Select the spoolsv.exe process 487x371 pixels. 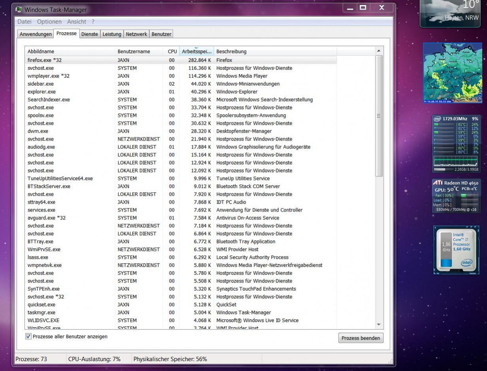pyautogui.click(x=181, y=115)
